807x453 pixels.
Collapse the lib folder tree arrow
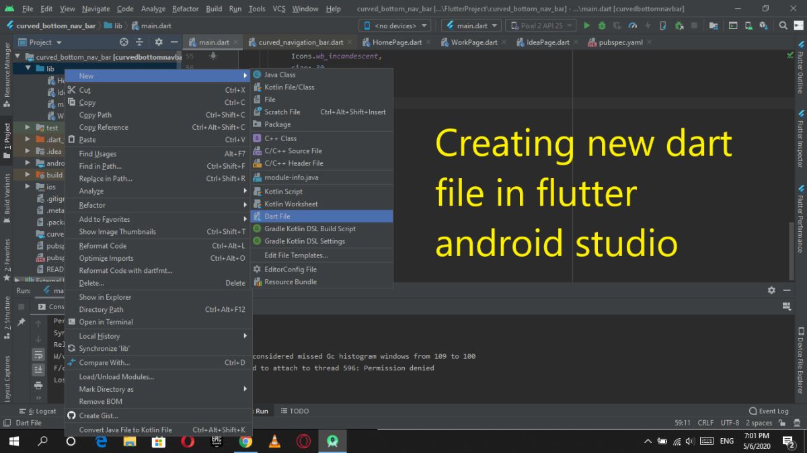28,69
